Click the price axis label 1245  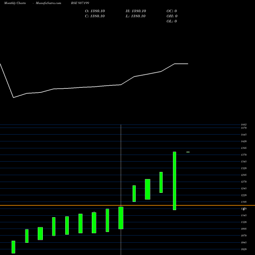pyautogui.click(x=244, y=189)
